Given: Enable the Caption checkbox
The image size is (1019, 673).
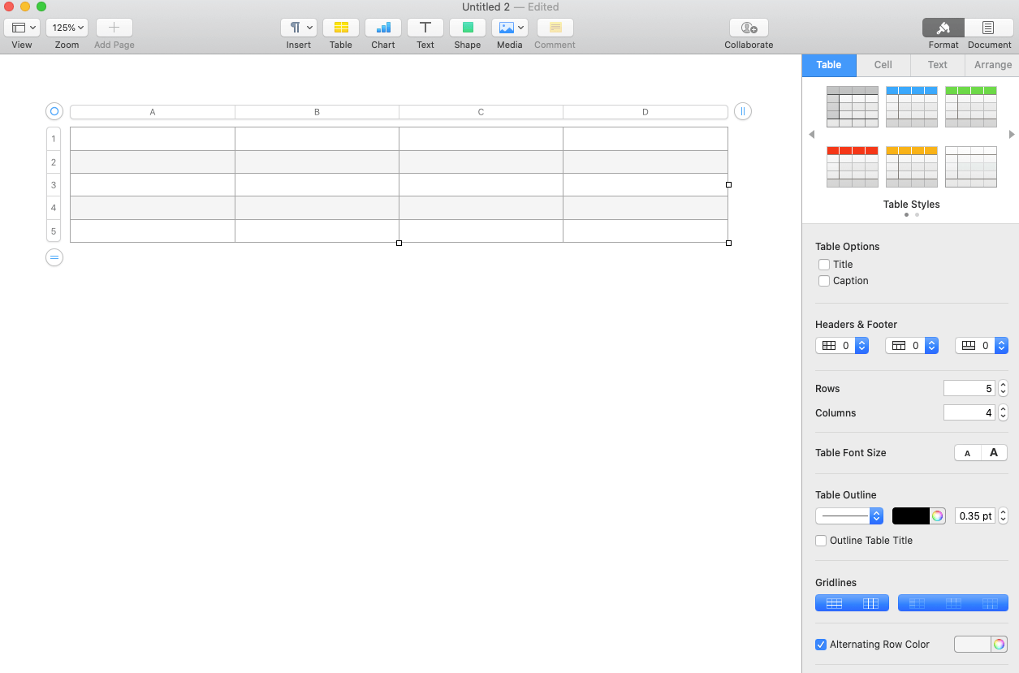Looking at the screenshot, I should [824, 281].
